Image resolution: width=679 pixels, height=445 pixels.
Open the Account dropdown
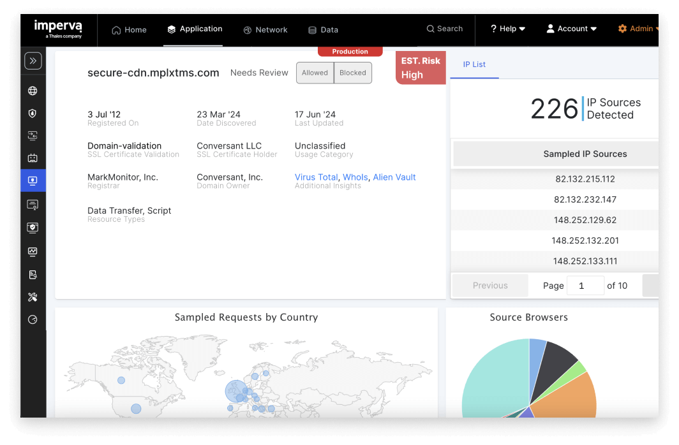[x=571, y=29]
